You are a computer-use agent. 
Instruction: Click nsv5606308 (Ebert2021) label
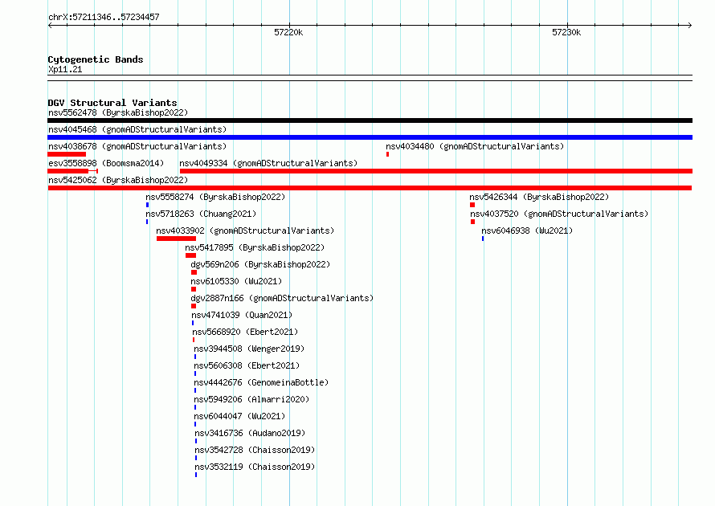(x=247, y=365)
